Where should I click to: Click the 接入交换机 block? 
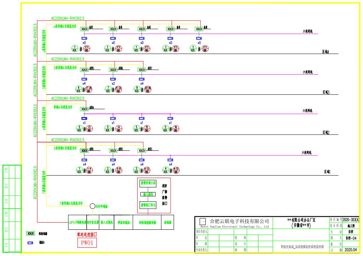tap(106, 222)
